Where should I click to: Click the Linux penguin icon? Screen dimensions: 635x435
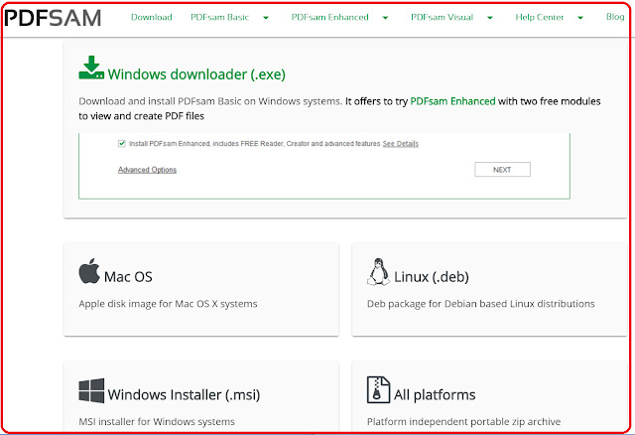coord(378,271)
